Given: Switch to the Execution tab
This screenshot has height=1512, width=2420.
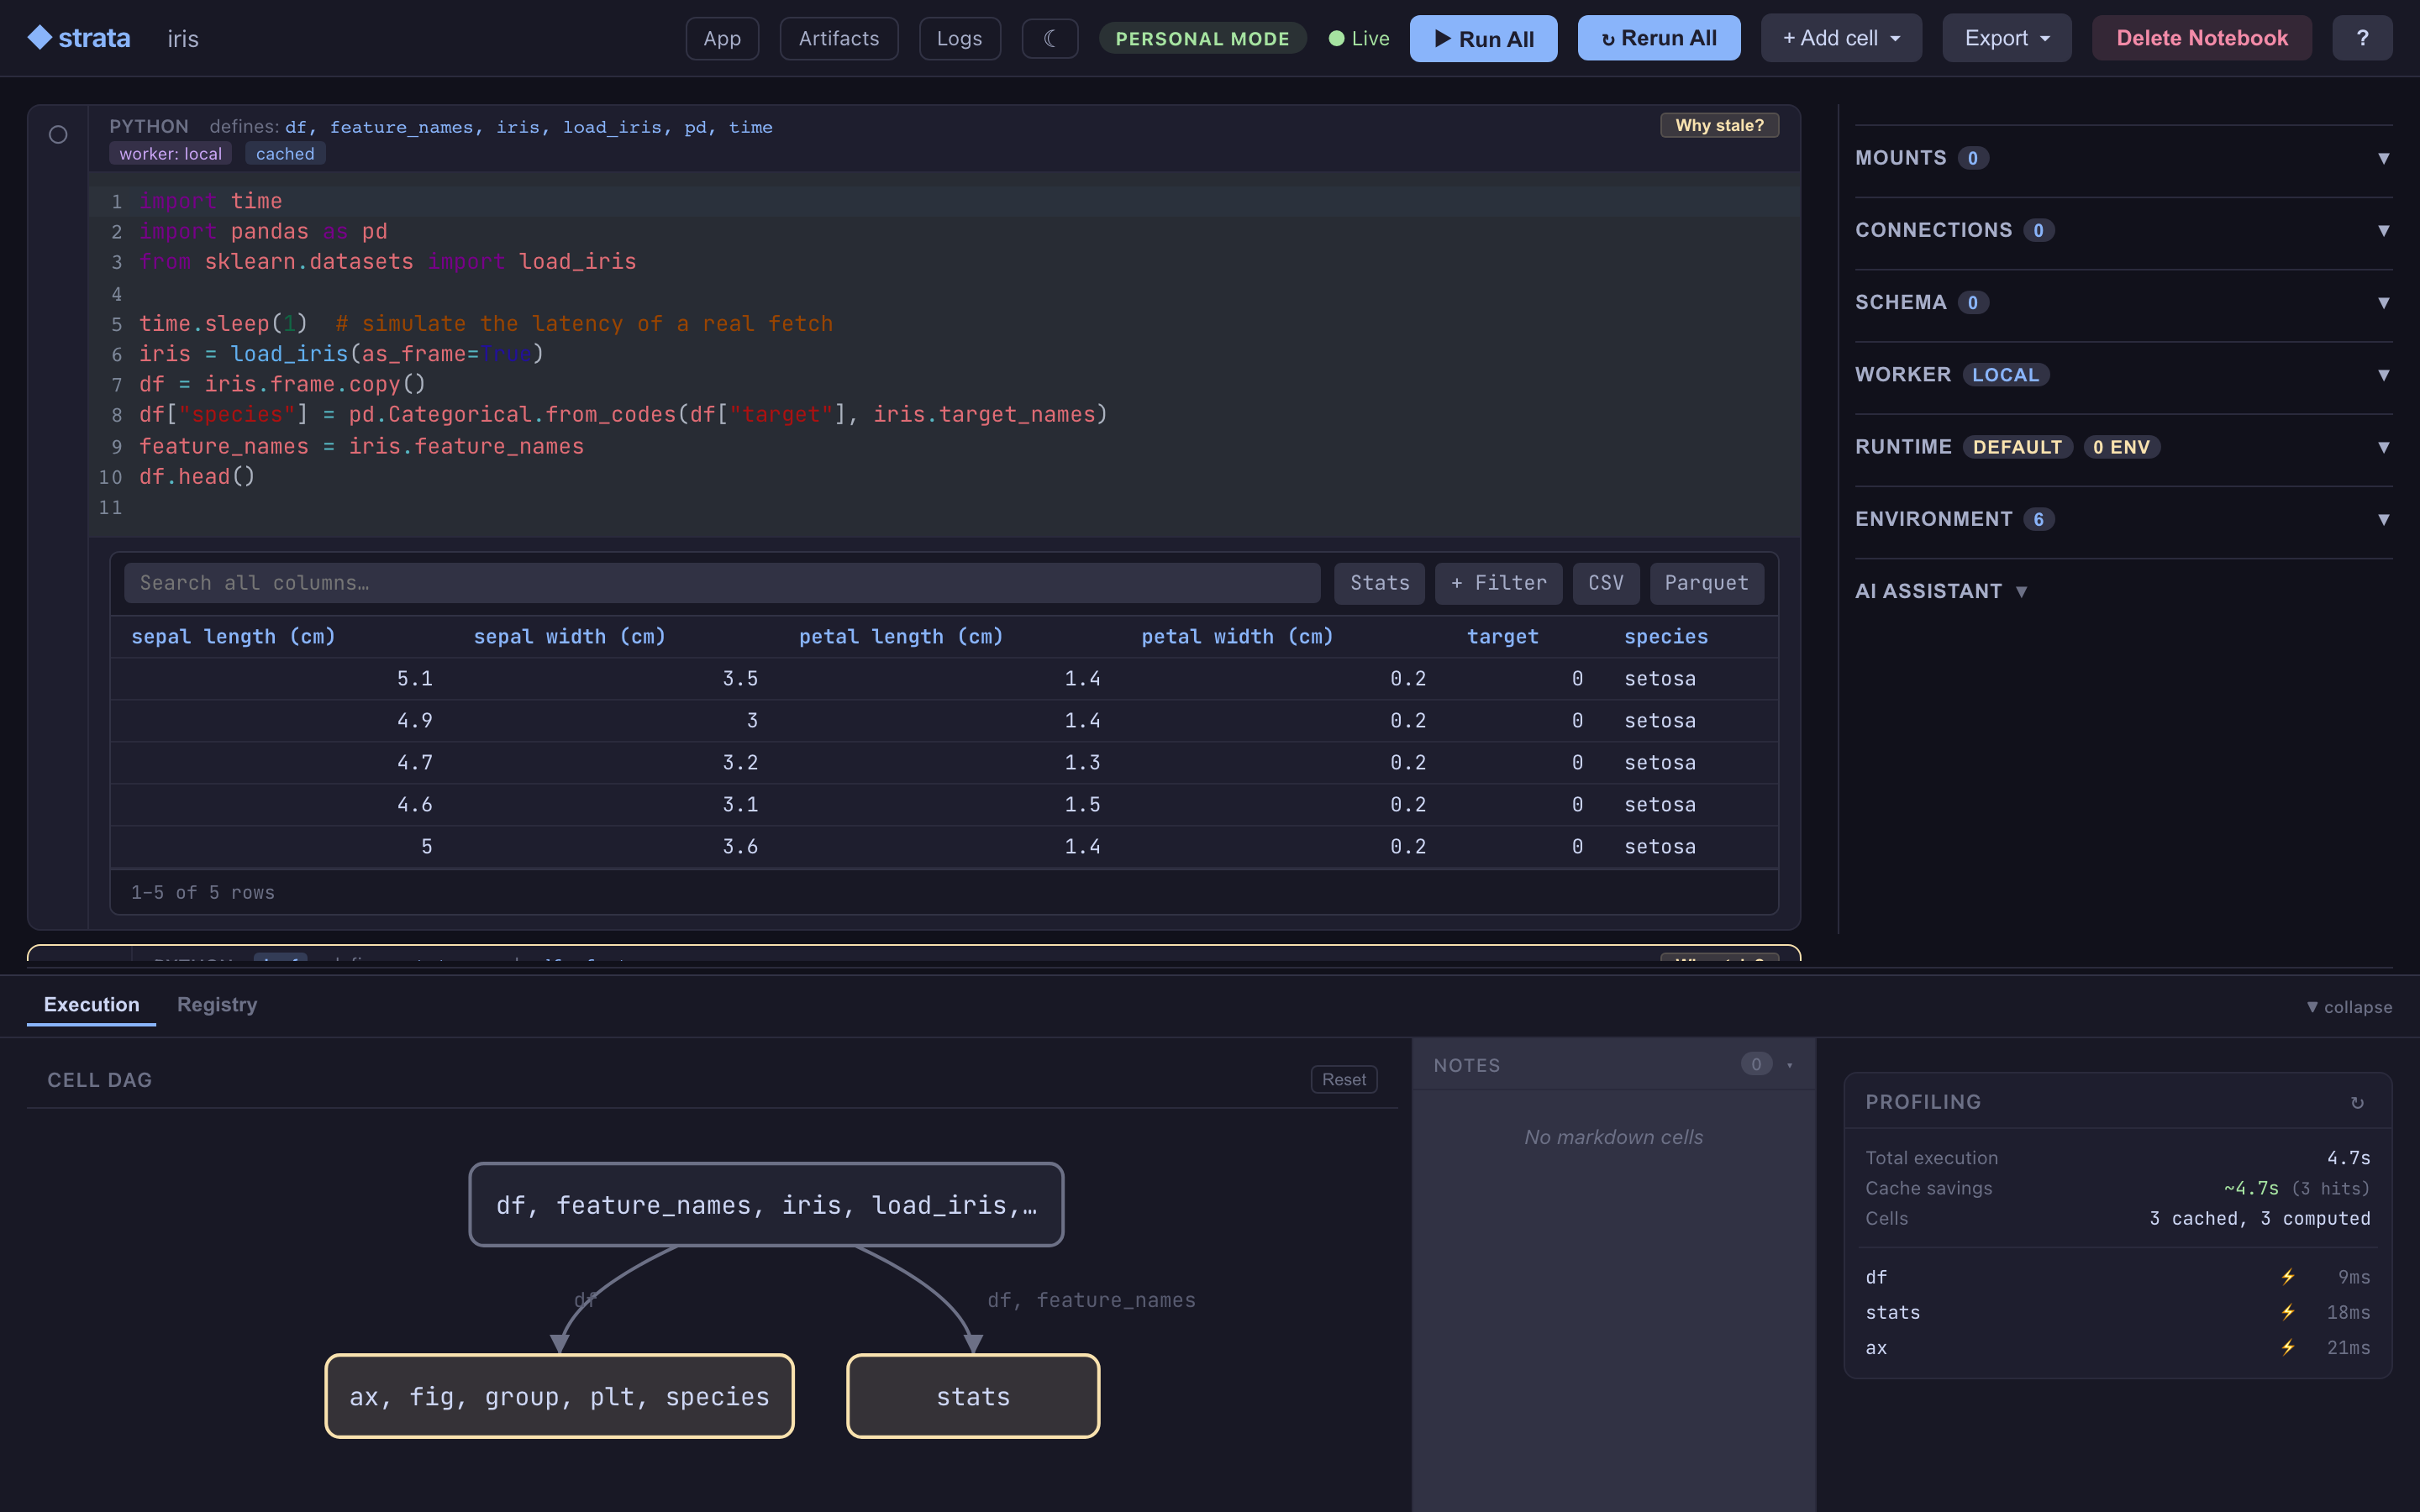Looking at the screenshot, I should coord(91,1004).
